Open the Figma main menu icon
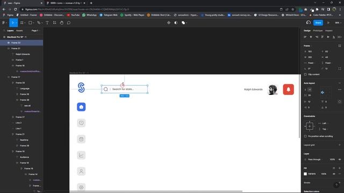344x193 pixels. (x=4, y=23)
